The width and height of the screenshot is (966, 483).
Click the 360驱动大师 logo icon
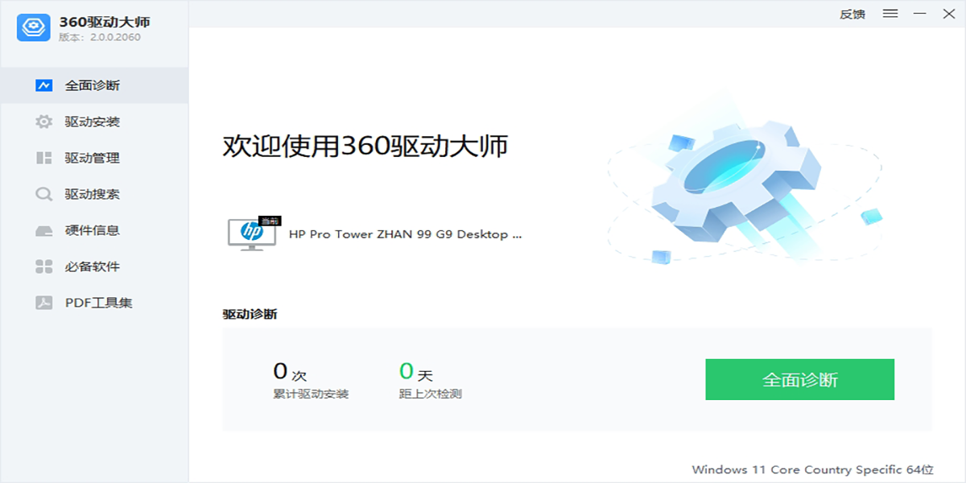(34, 27)
